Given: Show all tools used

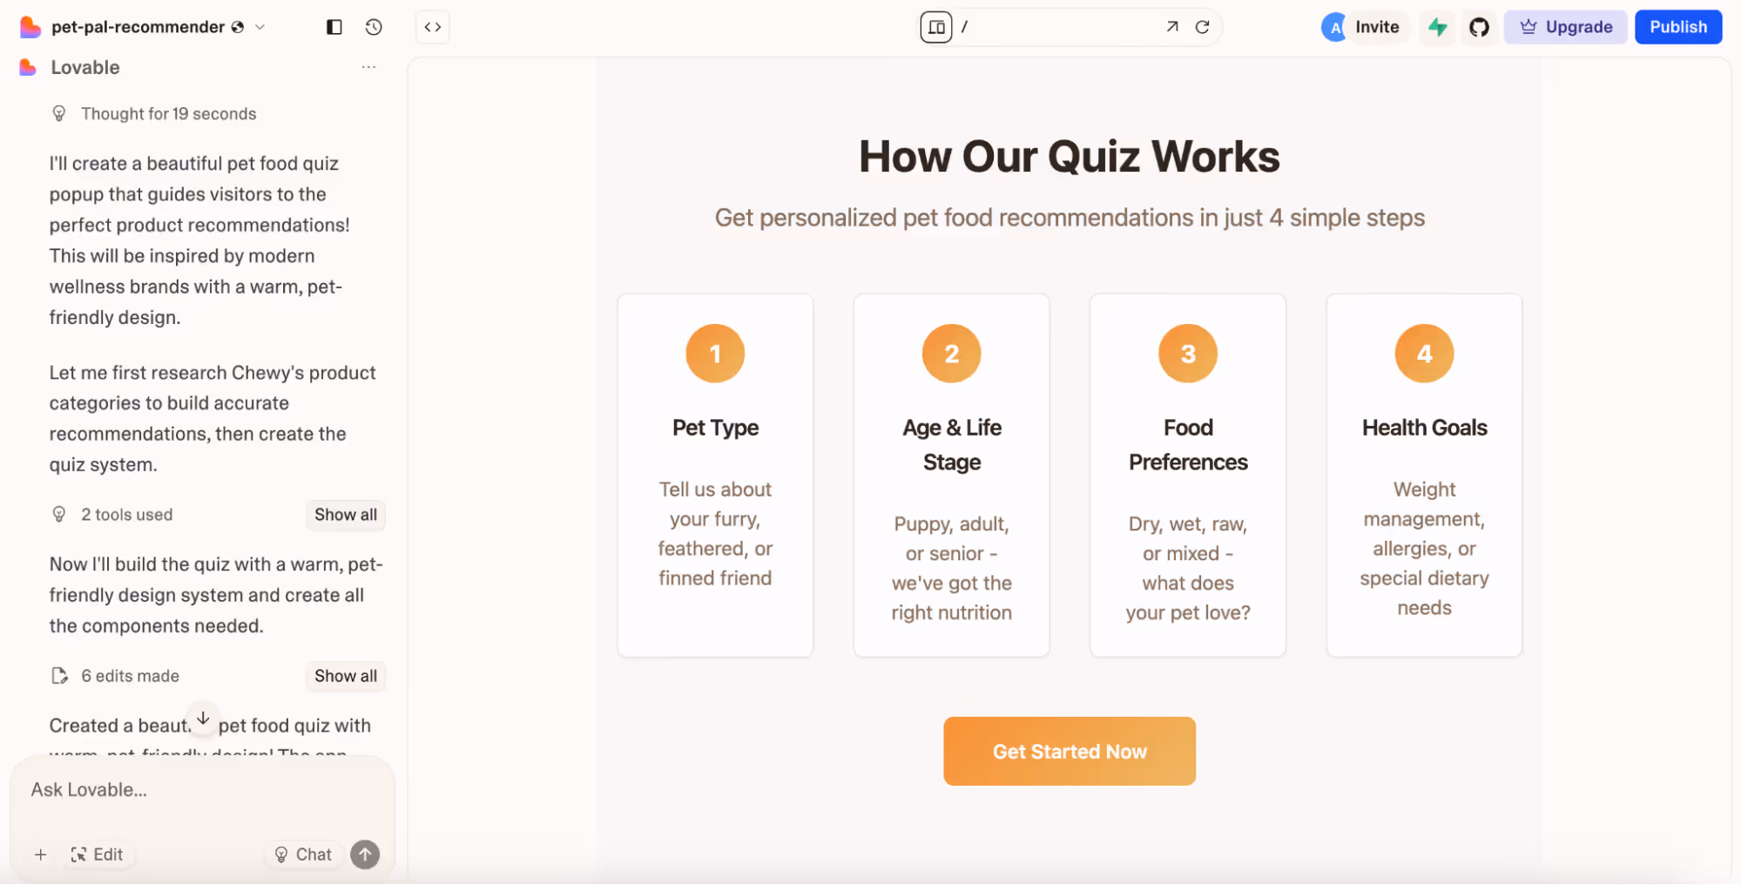Looking at the screenshot, I should [x=345, y=515].
